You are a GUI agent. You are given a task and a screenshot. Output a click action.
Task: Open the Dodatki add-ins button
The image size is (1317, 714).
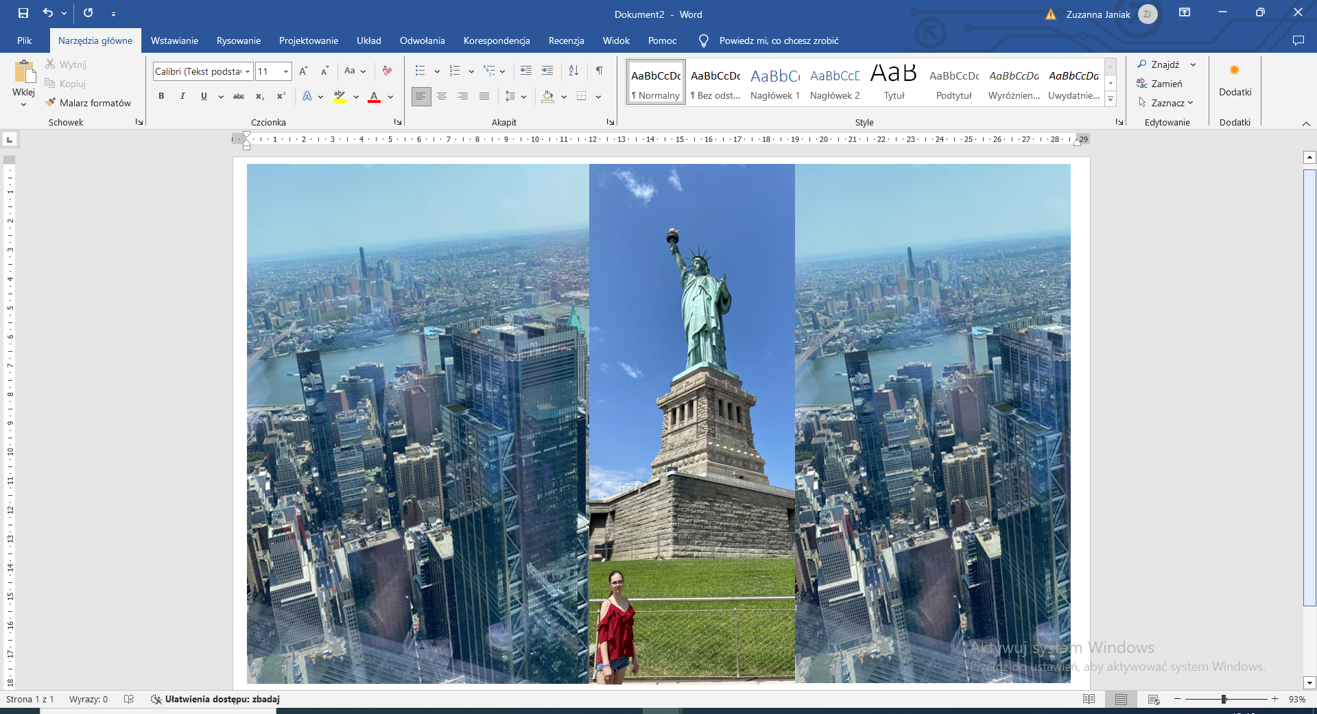point(1235,80)
